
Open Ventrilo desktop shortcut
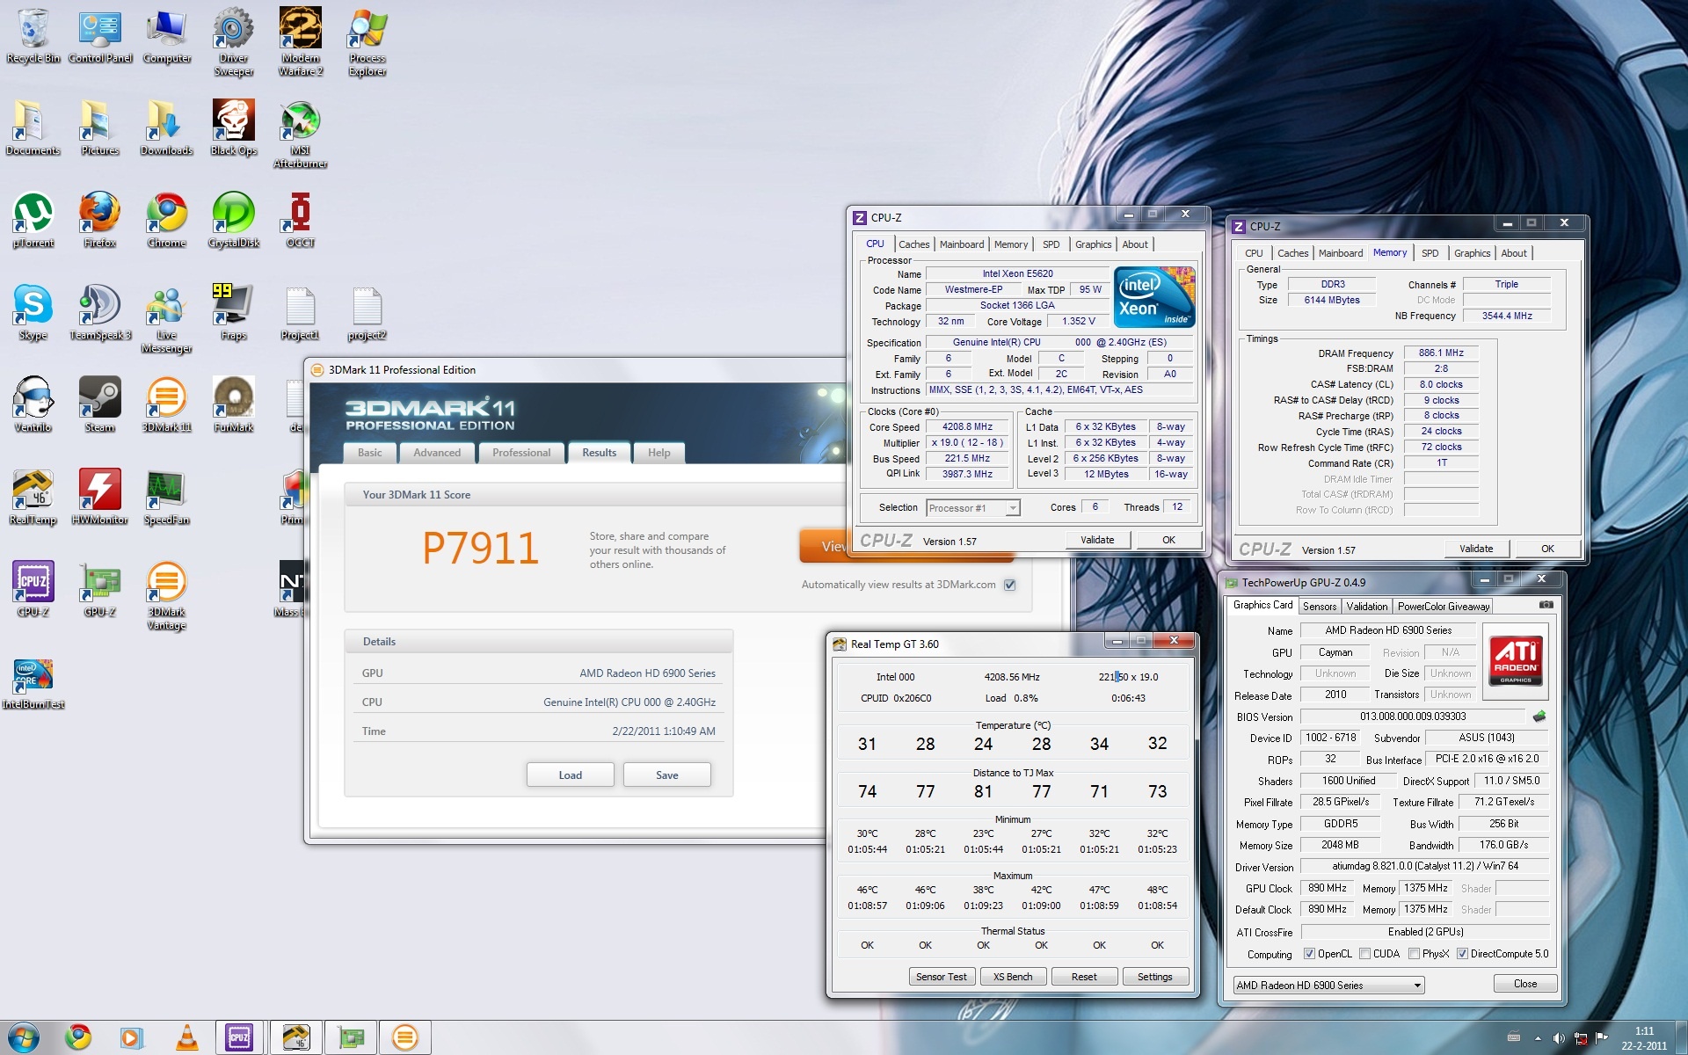33,404
